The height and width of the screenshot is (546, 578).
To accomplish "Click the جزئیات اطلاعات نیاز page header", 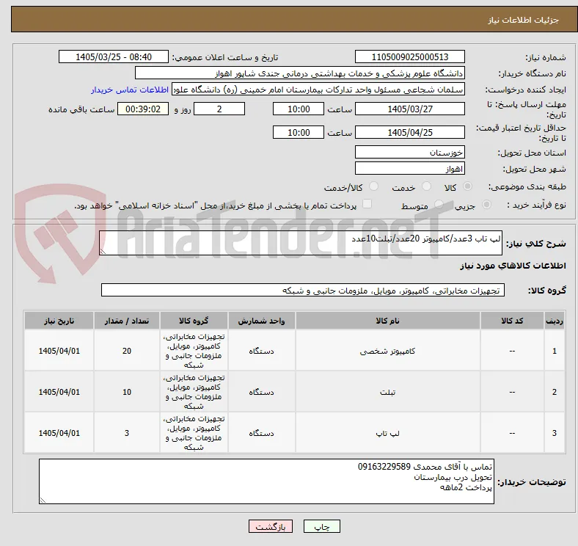I will coord(524,20).
